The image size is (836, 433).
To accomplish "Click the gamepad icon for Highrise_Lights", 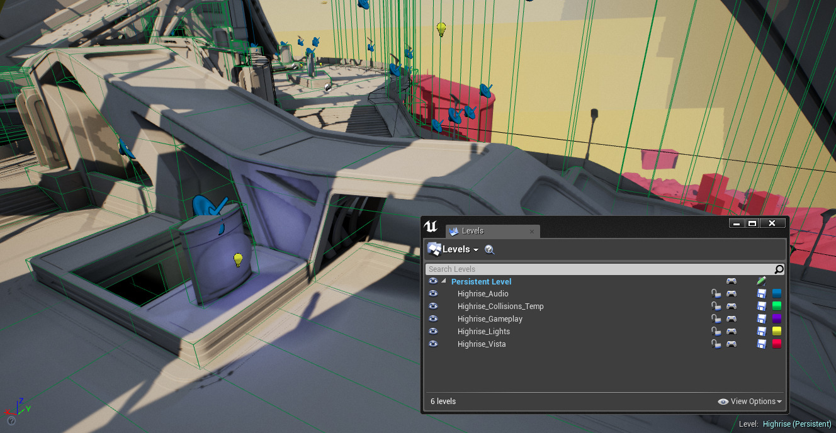I will [x=731, y=332].
